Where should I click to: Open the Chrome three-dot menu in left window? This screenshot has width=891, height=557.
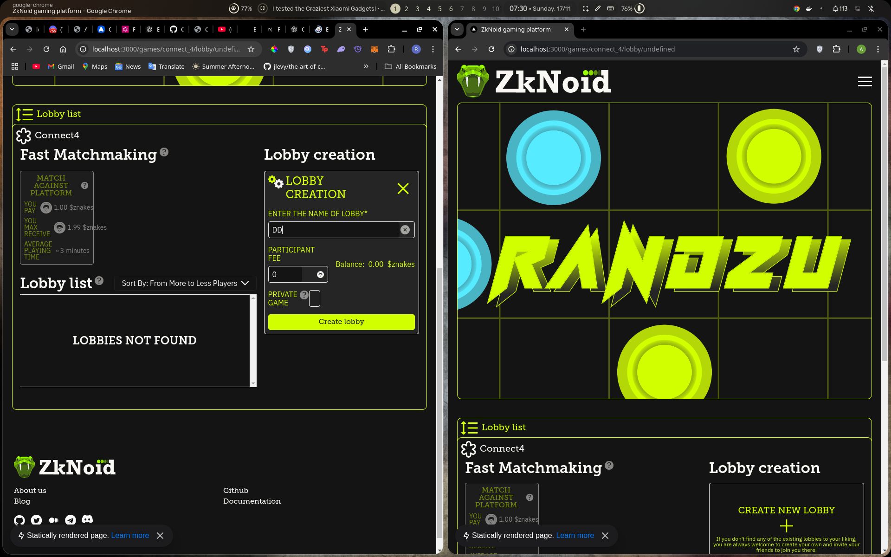coord(433,49)
